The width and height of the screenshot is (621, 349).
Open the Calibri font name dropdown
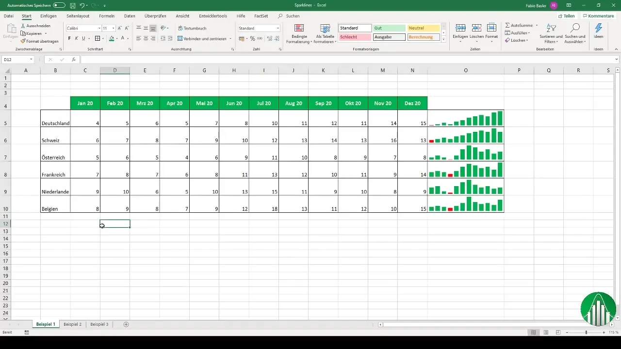click(x=99, y=28)
